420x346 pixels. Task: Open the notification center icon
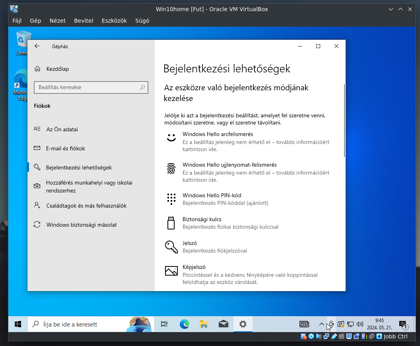tap(403, 325)
